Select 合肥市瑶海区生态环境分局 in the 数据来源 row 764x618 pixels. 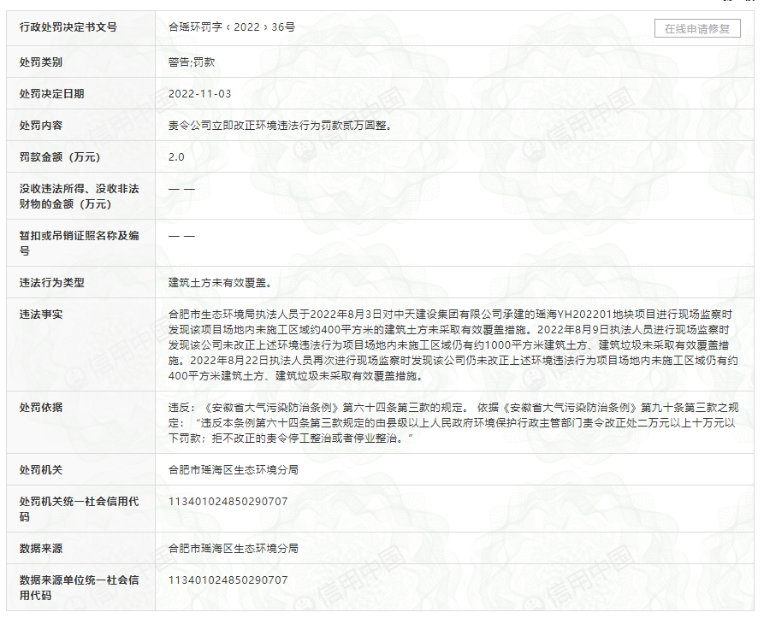234,549
